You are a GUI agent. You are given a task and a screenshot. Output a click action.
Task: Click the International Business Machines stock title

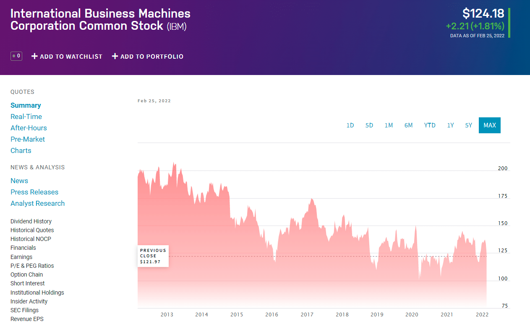point(100,19)
